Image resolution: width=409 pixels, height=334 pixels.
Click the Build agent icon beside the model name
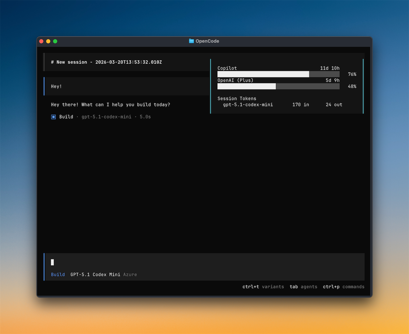click(53, 117)
